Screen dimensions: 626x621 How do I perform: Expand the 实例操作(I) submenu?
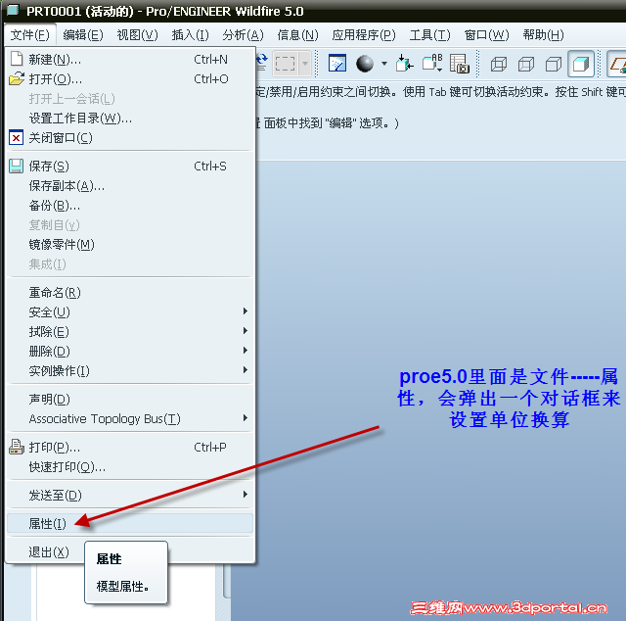tap(130, 370)
